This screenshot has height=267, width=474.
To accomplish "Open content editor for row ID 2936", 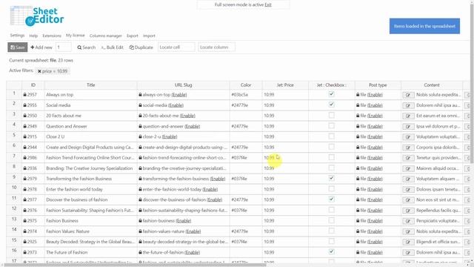I will [408, 168].
